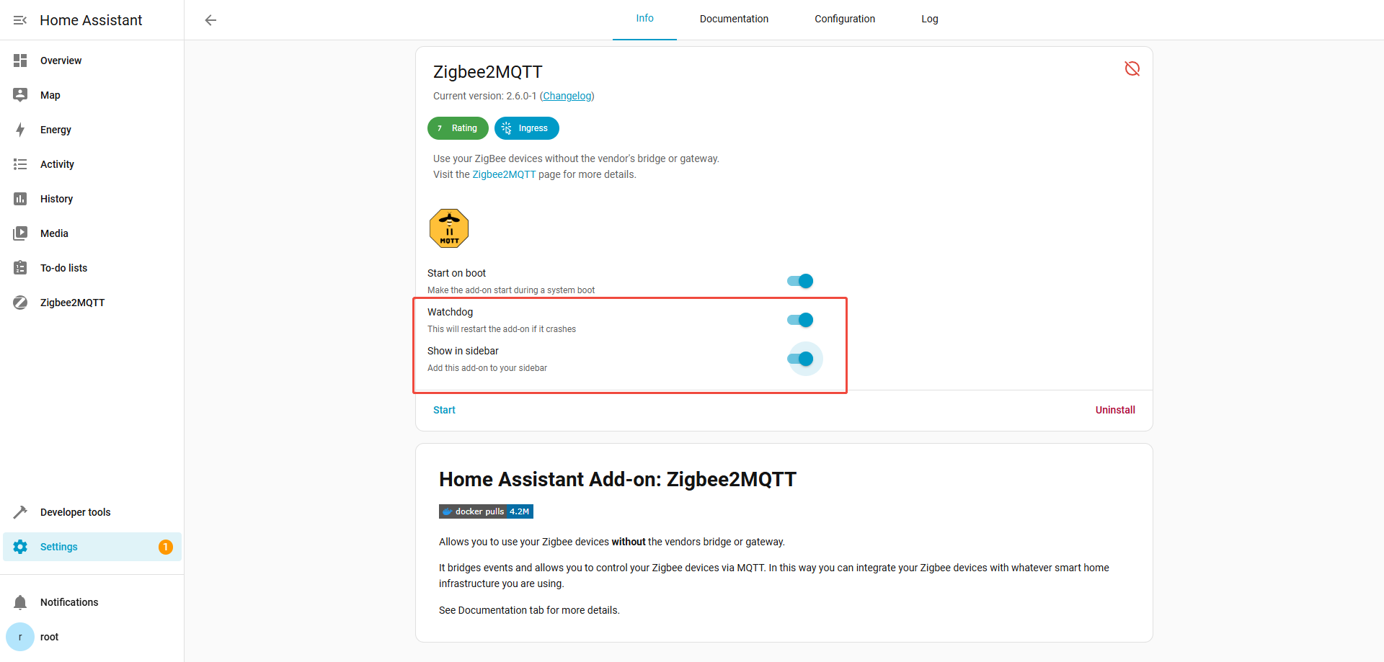
Task: Click the red protection mode disabled icon
Action: coord(1132,68)
